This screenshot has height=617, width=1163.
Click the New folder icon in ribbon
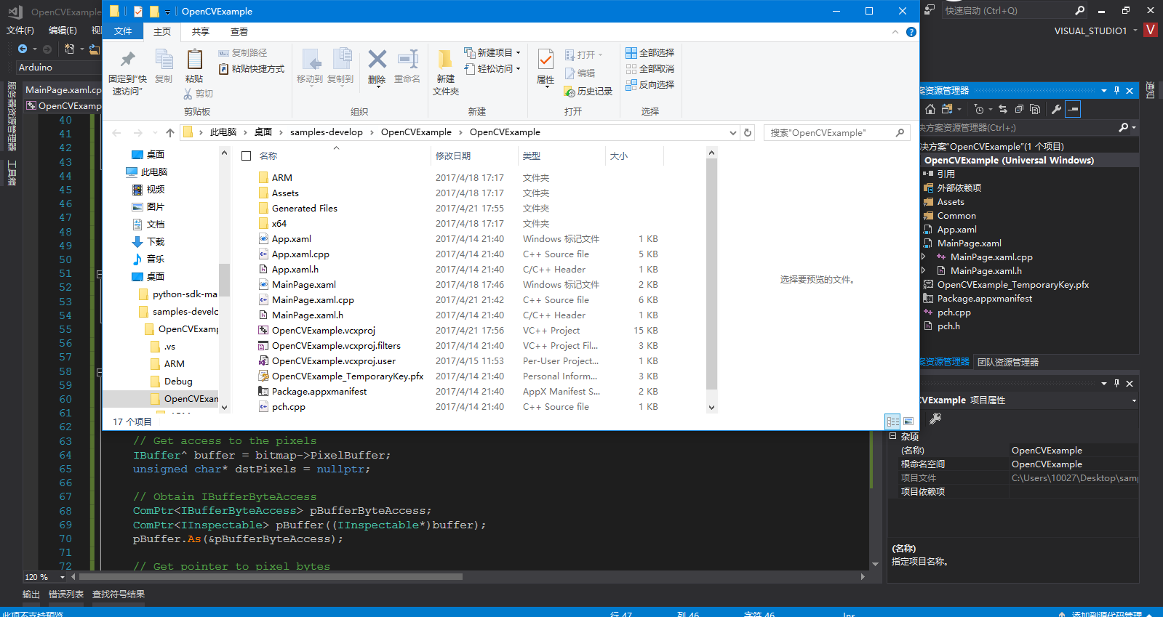click(x=445, y=60)
